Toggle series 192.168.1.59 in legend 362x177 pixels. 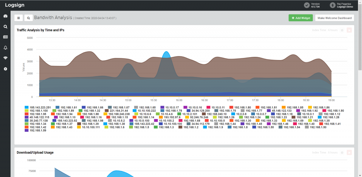point(35,130)
